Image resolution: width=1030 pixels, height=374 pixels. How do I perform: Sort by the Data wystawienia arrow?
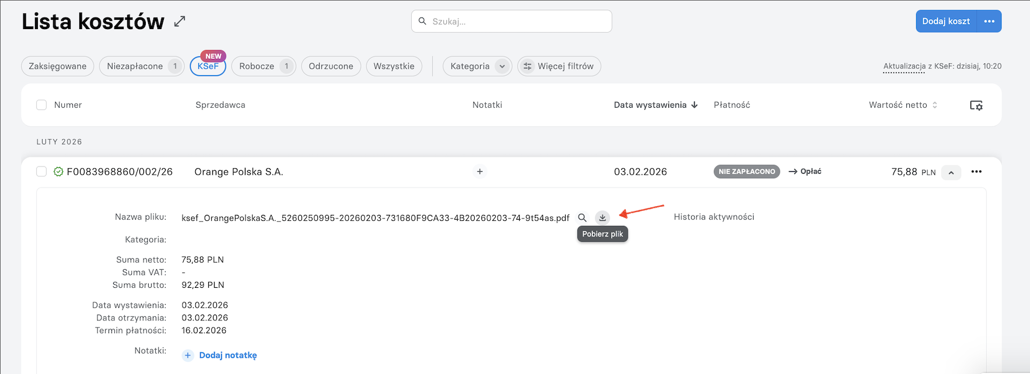point(694,105)
